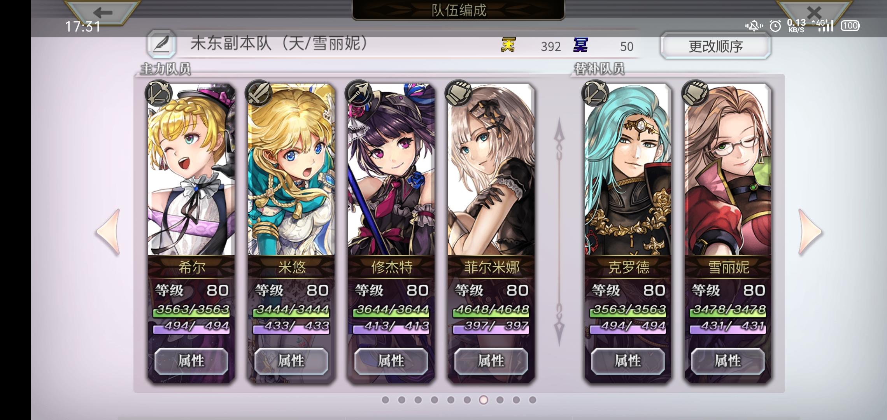Image resolution: width=887 pixels, height=420 pixels.
Task: Select 菲尔米娜's character portrait
Action: pos(491,170)
